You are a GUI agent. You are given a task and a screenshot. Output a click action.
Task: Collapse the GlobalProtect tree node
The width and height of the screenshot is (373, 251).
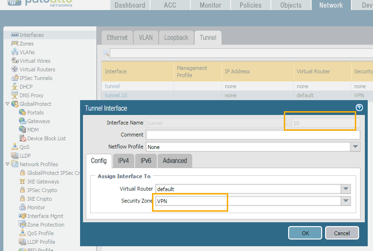pos(7,104)
